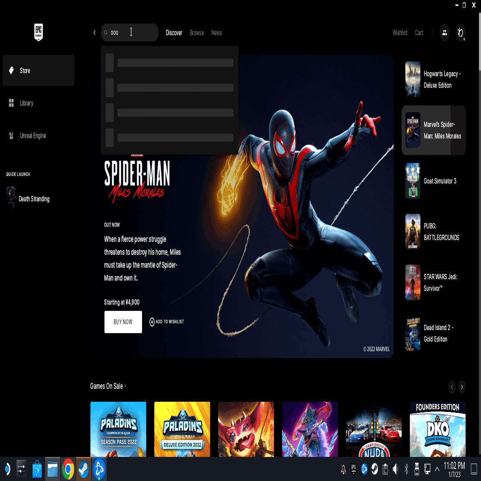Select Dead Island 2 Gold Edition entry
481x481 pixels.
click(x=434, y=333)
